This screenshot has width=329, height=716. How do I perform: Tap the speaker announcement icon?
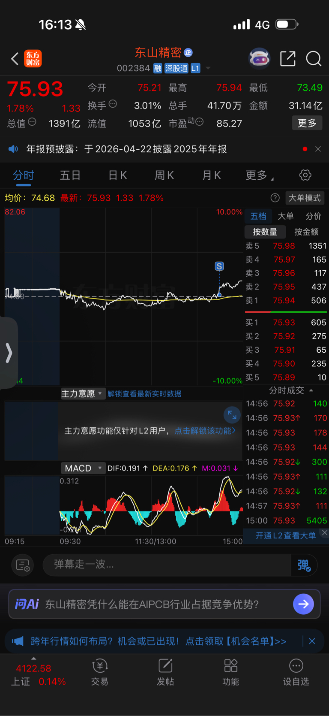point(13,149)
